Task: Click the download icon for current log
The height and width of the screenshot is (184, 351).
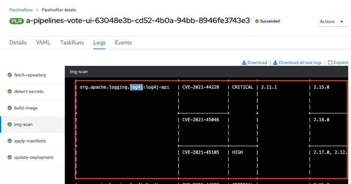Action: pyautogui.click(x=244, y=62)
